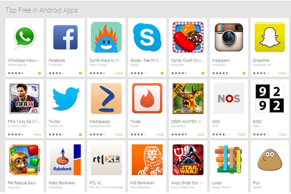Click the Pou app thumbnail
Image resolution: width=291 pixels, height=194 pixels.
tap(270, 159)
